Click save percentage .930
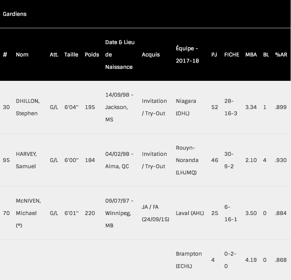Viewport: 291px width, 280px height. click(x=281, y=160)
